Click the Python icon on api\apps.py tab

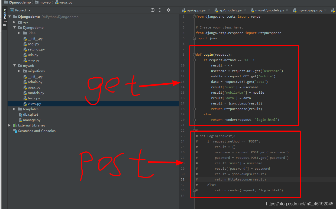tap(184, 10)
